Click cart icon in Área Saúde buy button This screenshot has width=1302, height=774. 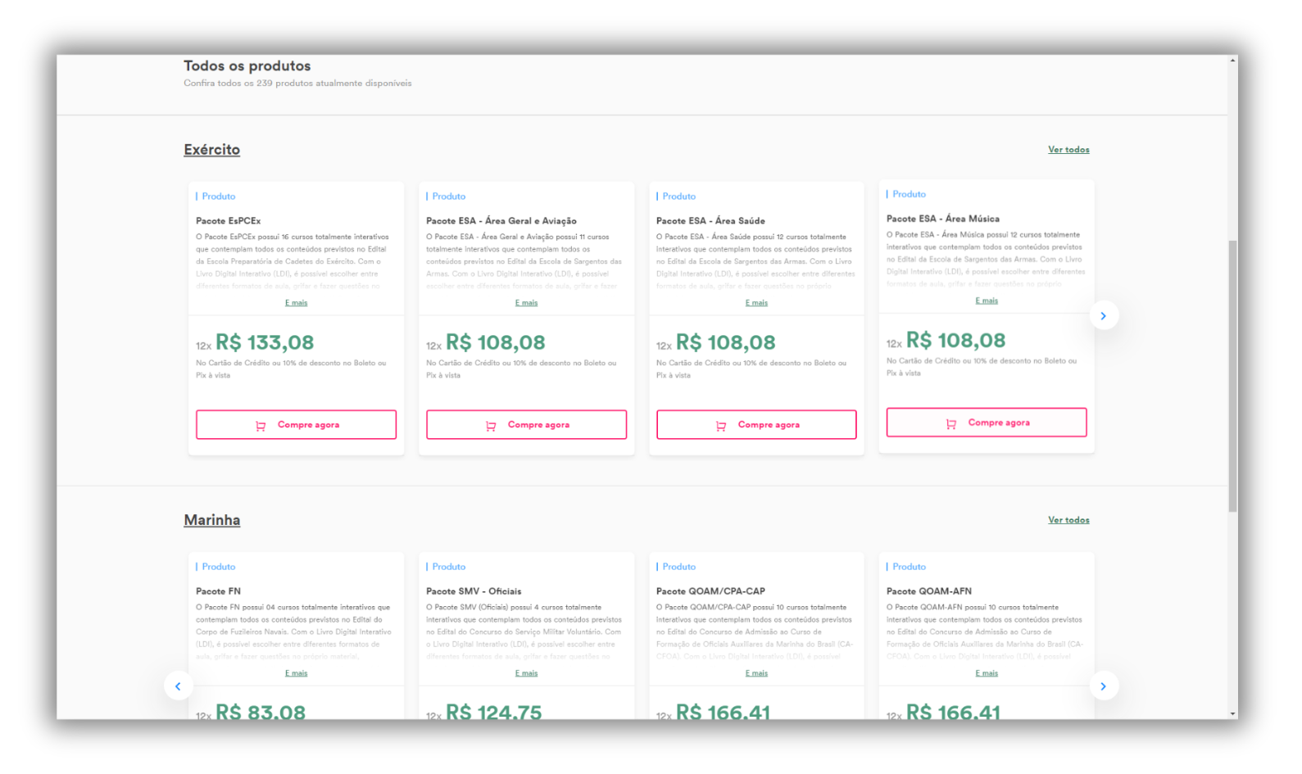[x=721, y=426]
